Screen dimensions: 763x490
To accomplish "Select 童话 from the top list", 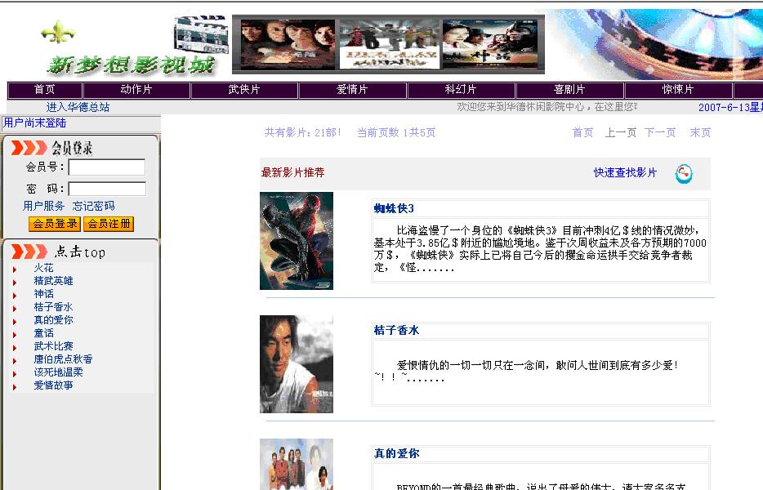I will point(44,333).
